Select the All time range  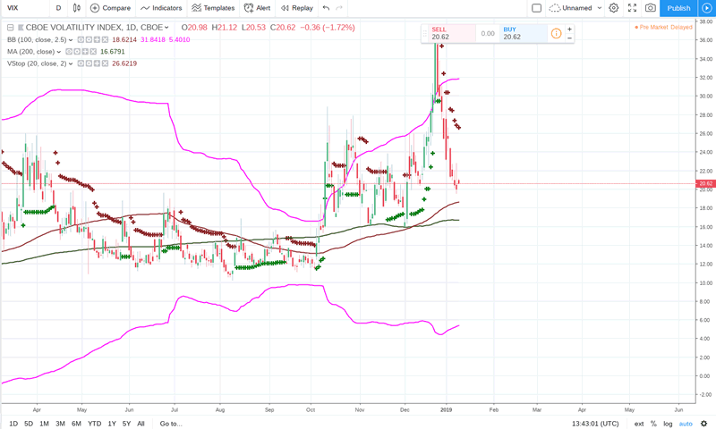pyautogui.click(x=141, y=424)
